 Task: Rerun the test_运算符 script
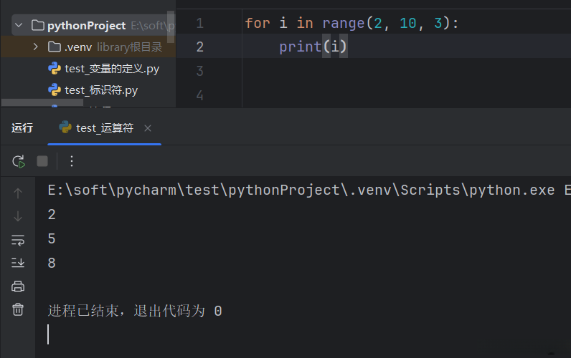tap(19, 161)
